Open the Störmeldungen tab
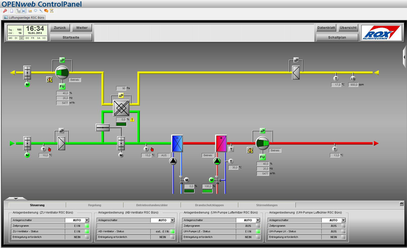Image resolution: width=407 pixels, height=248 pixels. (267, 205)
